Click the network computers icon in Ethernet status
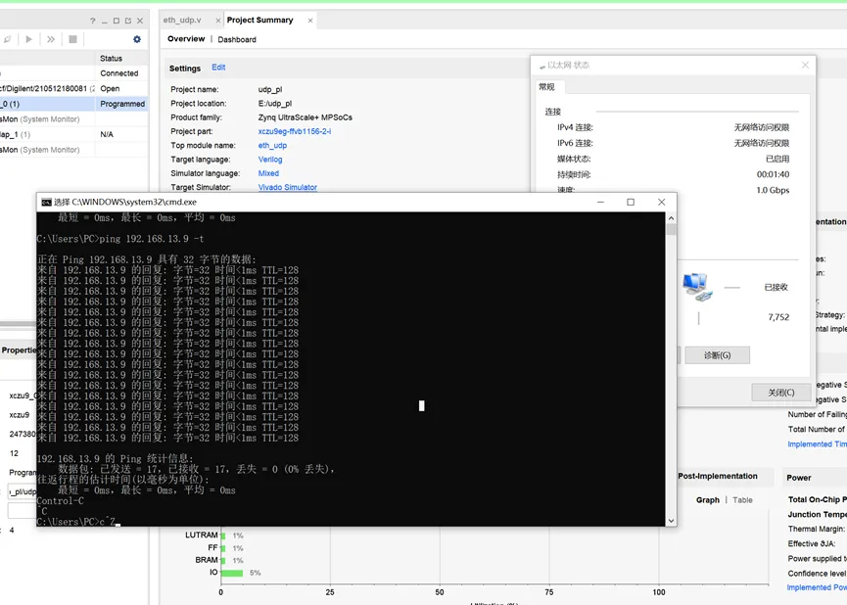Viewport: 847px width, 605px height. (697, 287)
